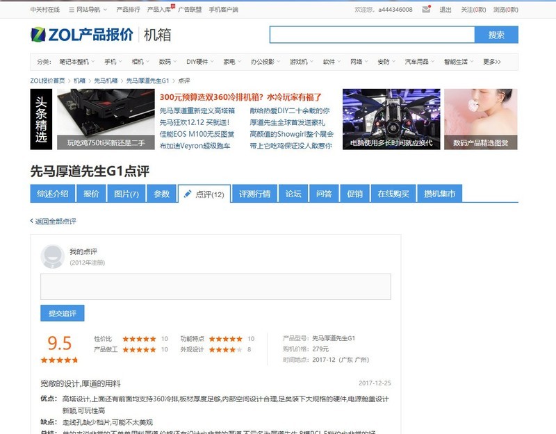Open the 数码产品精选图赏 thumbnail

coord(480,119)
